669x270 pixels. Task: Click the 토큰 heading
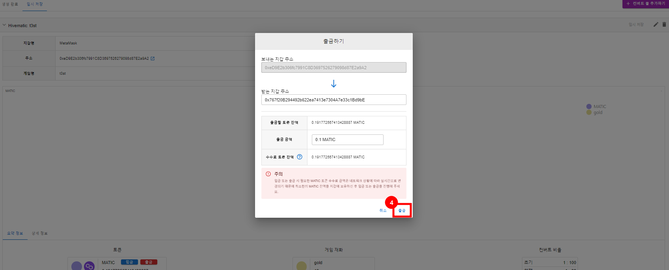pos(117,250)
